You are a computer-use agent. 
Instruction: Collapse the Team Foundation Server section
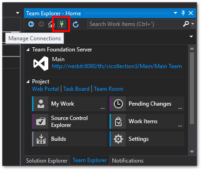[x=28, y=50]
